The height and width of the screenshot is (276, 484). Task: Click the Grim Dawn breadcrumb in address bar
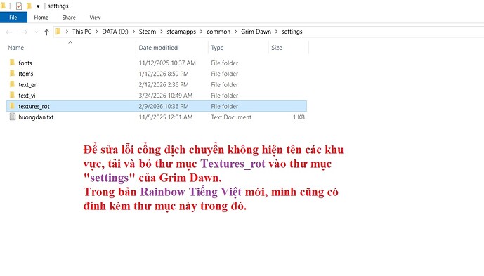[256, 32]
